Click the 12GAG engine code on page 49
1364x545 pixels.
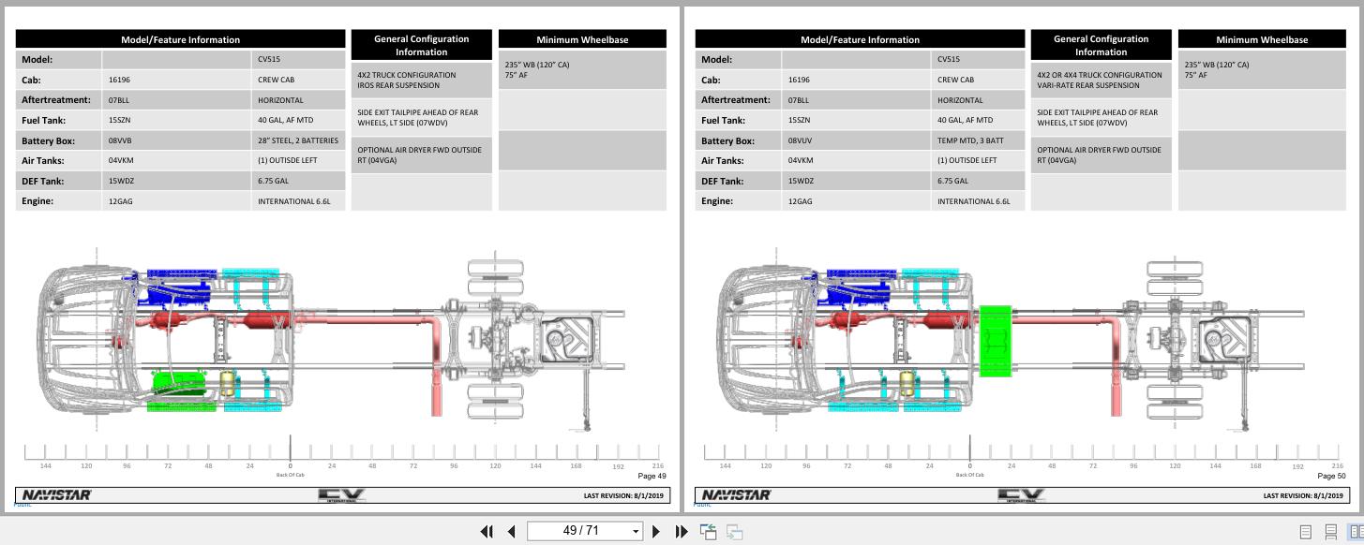(x=120, y=201)
